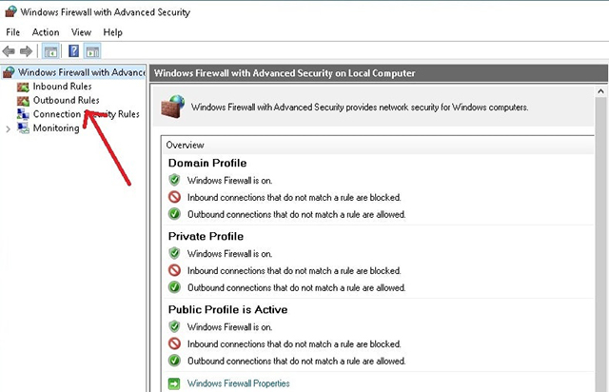The image size is (609, 392).
Task: Expand the Monitoring tree node
Action: [x=9, y=129]
